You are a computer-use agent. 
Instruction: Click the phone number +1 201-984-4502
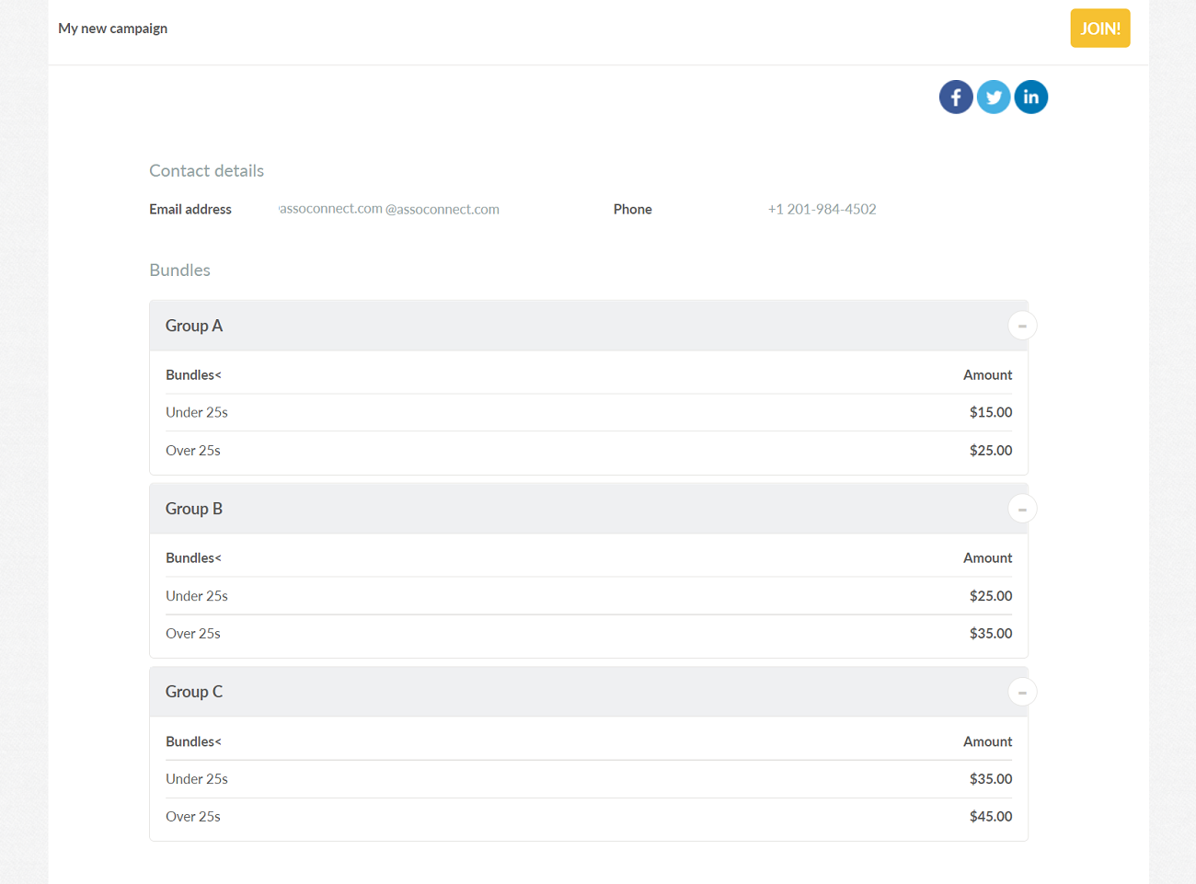click(822, 209)
